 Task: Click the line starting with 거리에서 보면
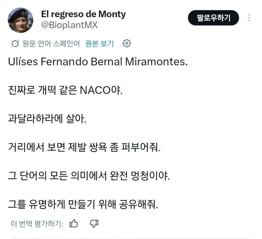pos(84,147)
